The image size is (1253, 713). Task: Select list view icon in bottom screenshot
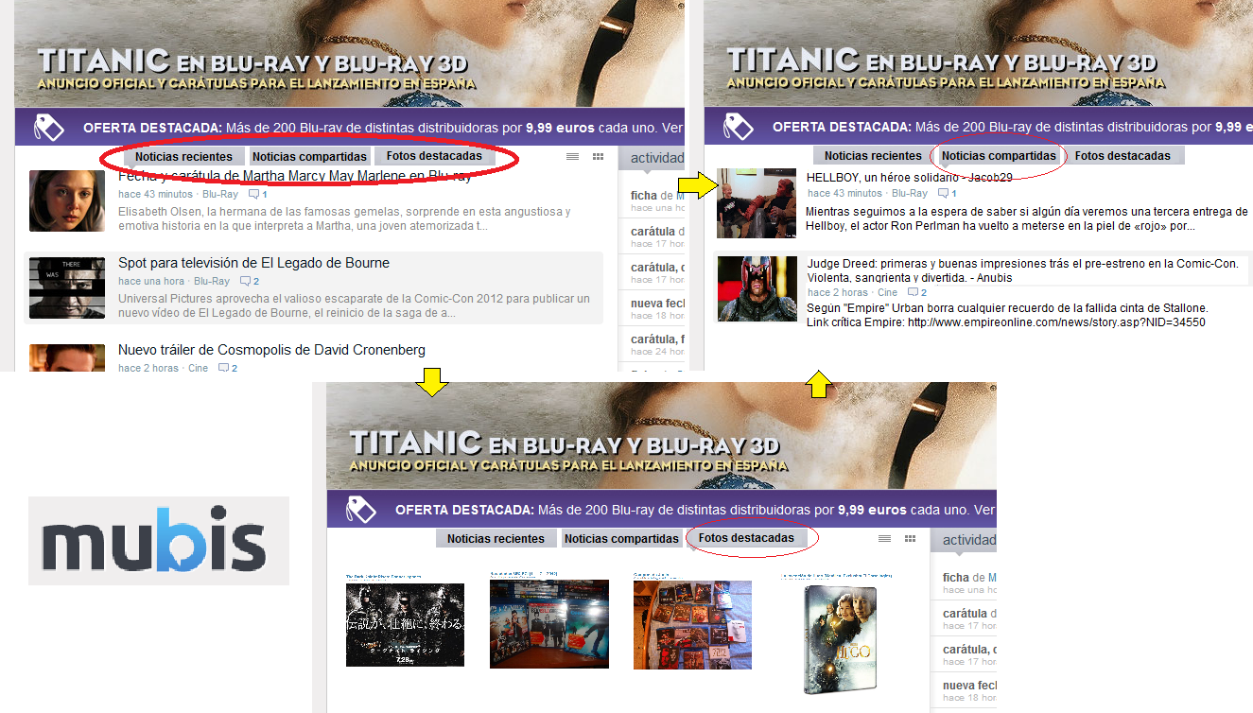(x=884, y=539)
